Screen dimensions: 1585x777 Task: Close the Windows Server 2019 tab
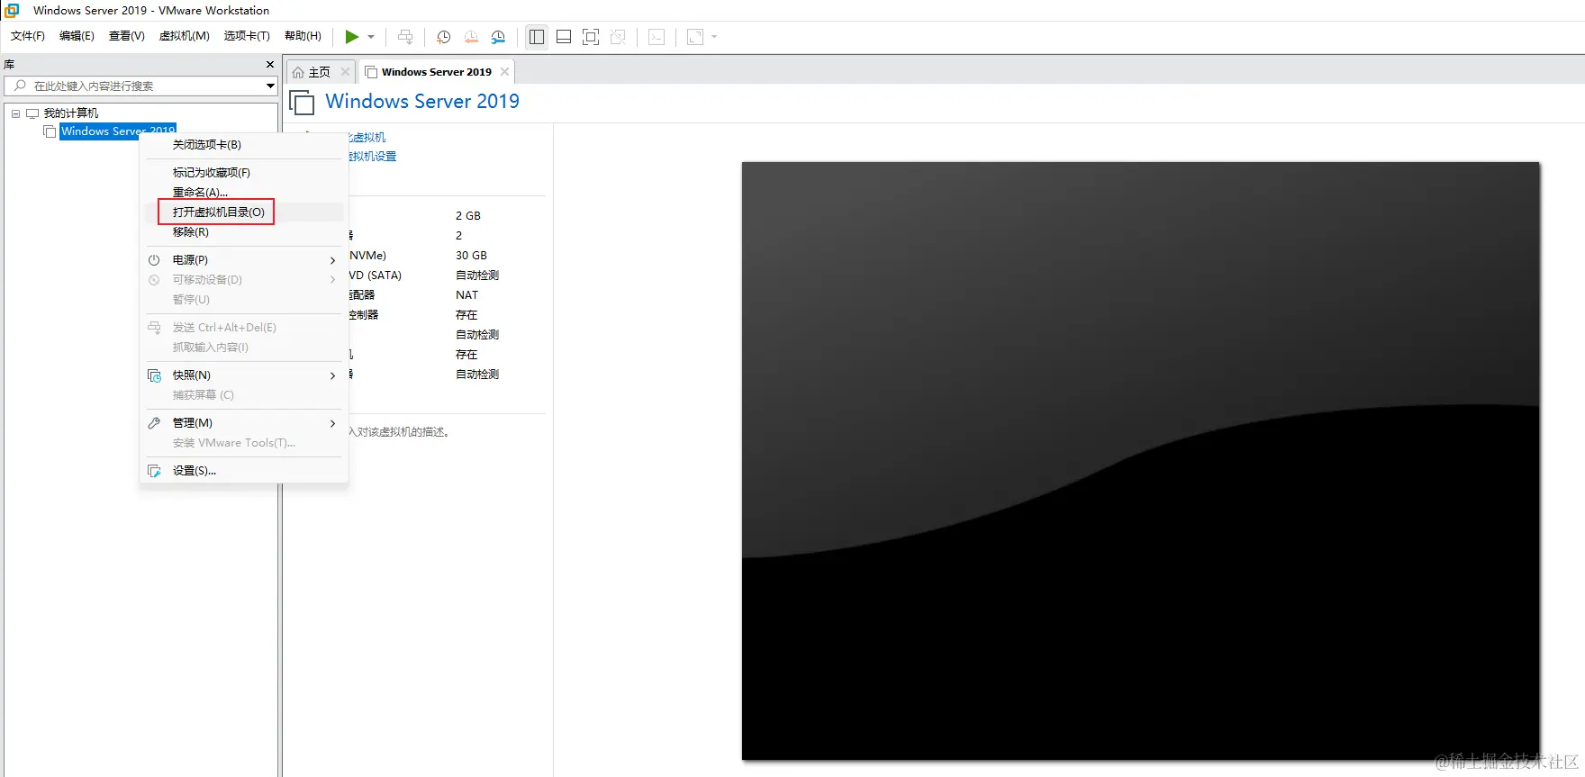[x=504, y=72]
